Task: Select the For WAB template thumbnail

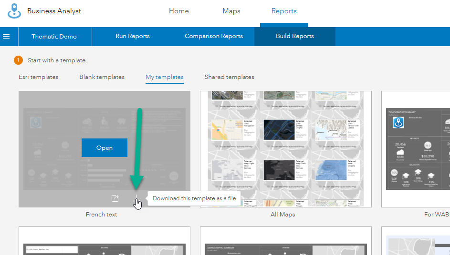Action: coord(416,149)
